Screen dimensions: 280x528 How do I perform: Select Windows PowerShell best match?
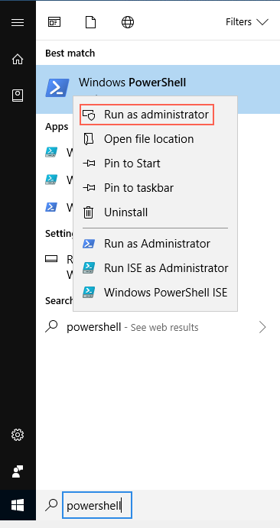point(158,89)
